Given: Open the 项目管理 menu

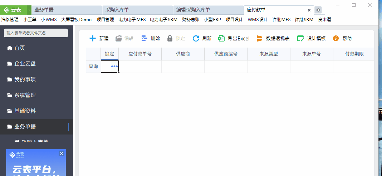Looking at the screenshot, I should (x=105, y=20).
